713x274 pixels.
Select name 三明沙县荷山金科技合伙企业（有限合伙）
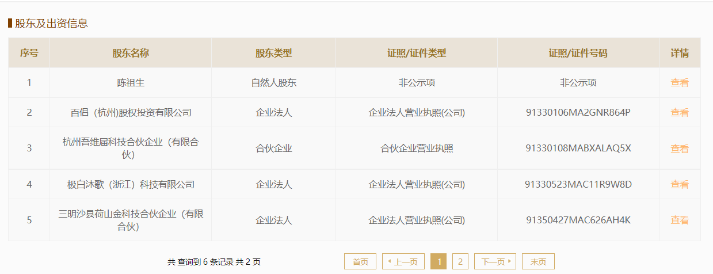(131, 220)
